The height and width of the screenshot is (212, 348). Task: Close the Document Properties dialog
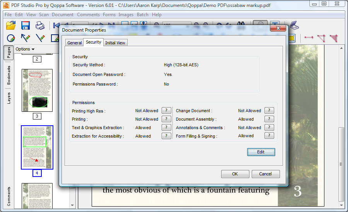pos(278,28)
